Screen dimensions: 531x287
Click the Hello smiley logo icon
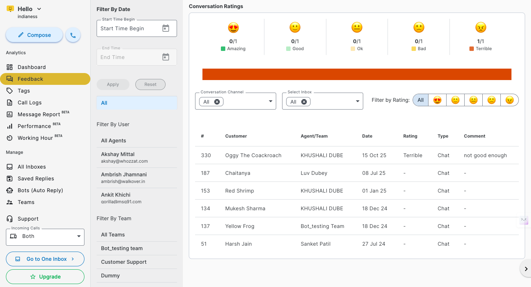(10, 9)
